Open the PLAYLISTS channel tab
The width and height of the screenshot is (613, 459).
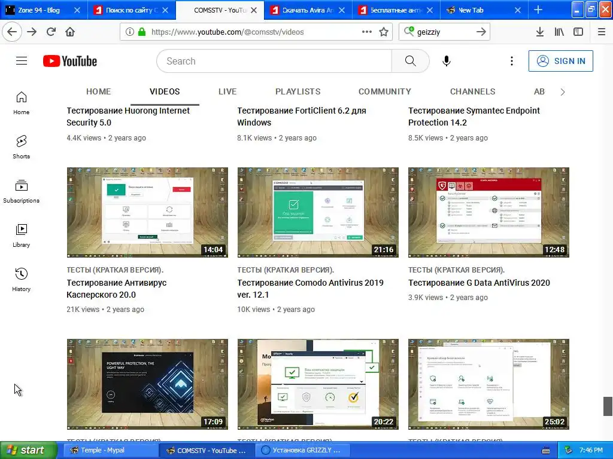coord(298,91)
